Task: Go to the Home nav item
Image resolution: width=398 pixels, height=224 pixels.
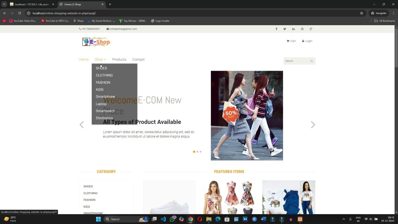Action: [x=84, y=59]
